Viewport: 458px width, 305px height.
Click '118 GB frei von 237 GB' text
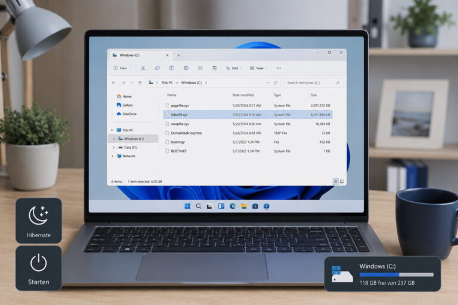pyautogui.click(x=387, y=283)
